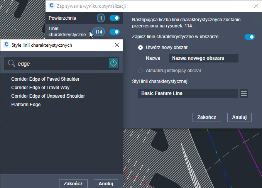Close the Style linii charakterystycznych dialog

coord(117,45)
